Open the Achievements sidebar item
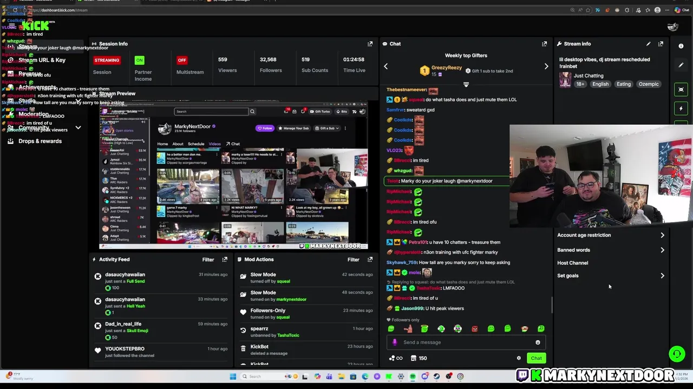Screen dimensions: 693x389 (x=36, y=87)
